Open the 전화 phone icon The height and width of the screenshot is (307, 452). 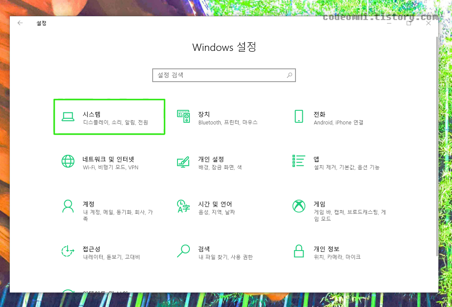299,116
